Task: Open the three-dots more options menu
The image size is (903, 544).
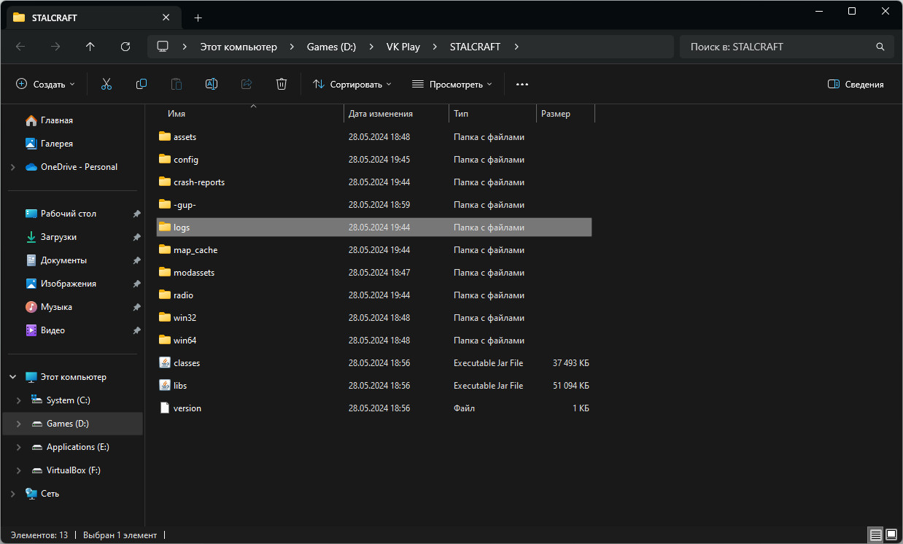Action: tap(522, 84)
